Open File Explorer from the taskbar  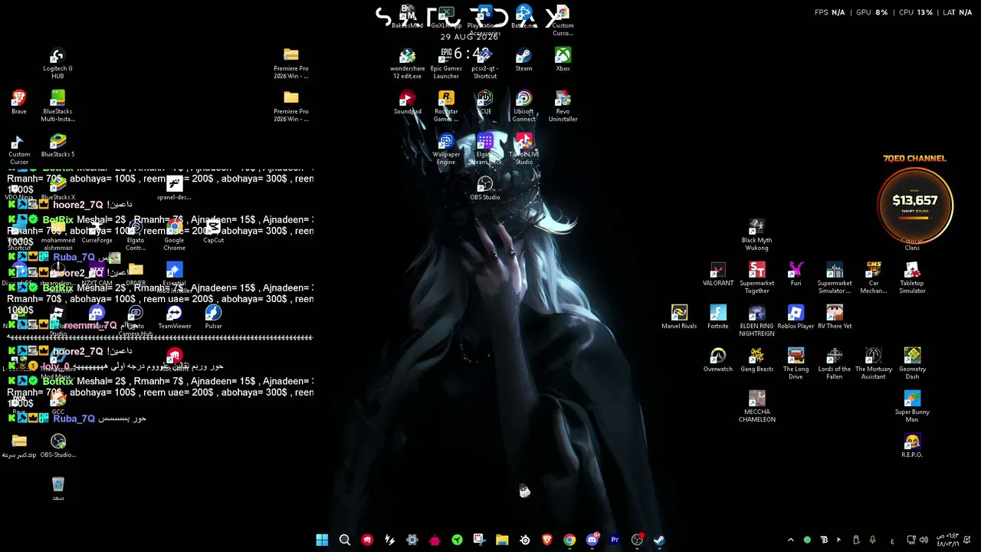coord(502,540)
